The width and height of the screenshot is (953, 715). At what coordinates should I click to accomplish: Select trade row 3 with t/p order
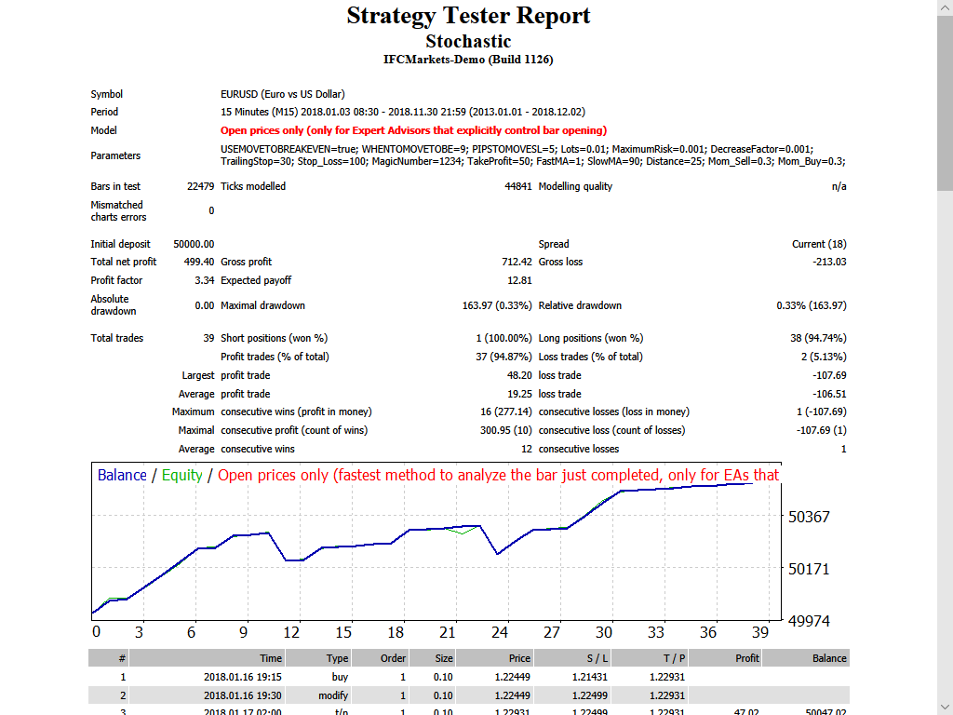click(372, 710)
